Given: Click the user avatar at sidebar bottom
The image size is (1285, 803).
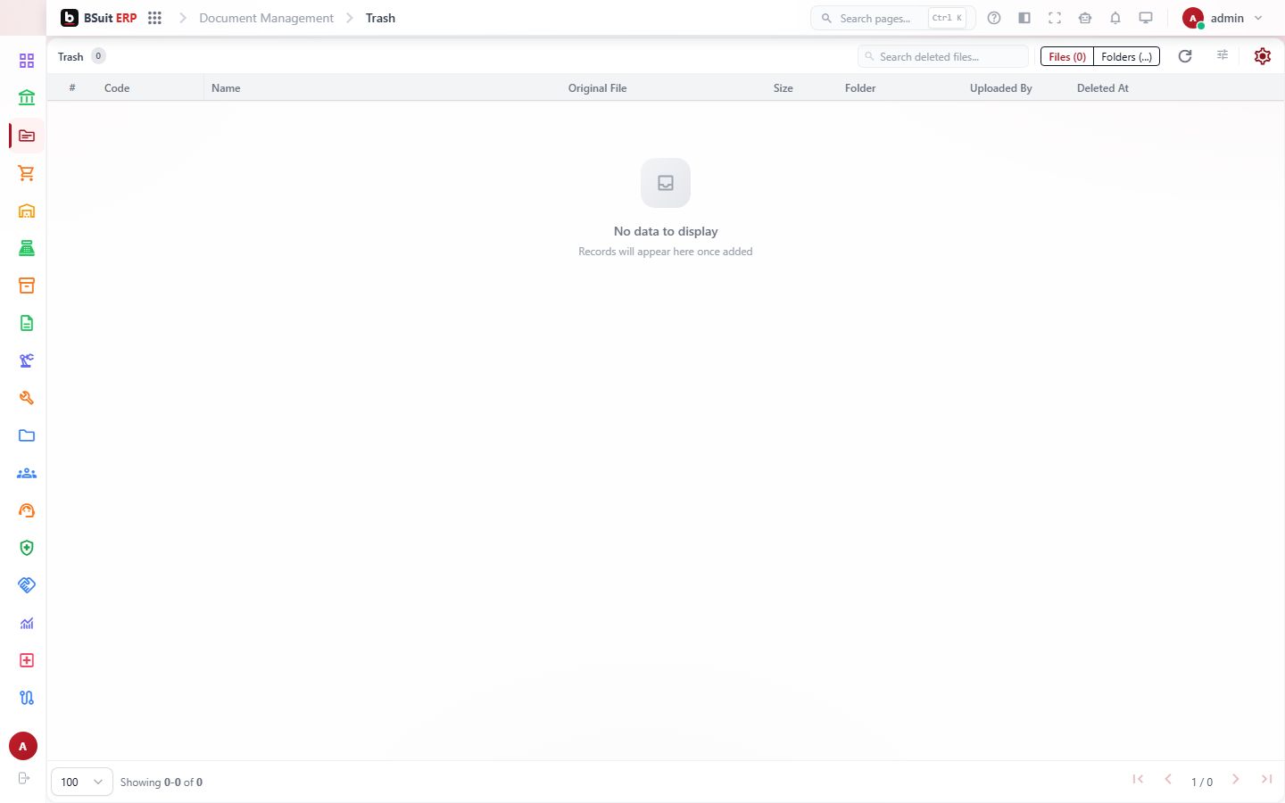Looking at the screenshot, I should click(x=23, y=746).
